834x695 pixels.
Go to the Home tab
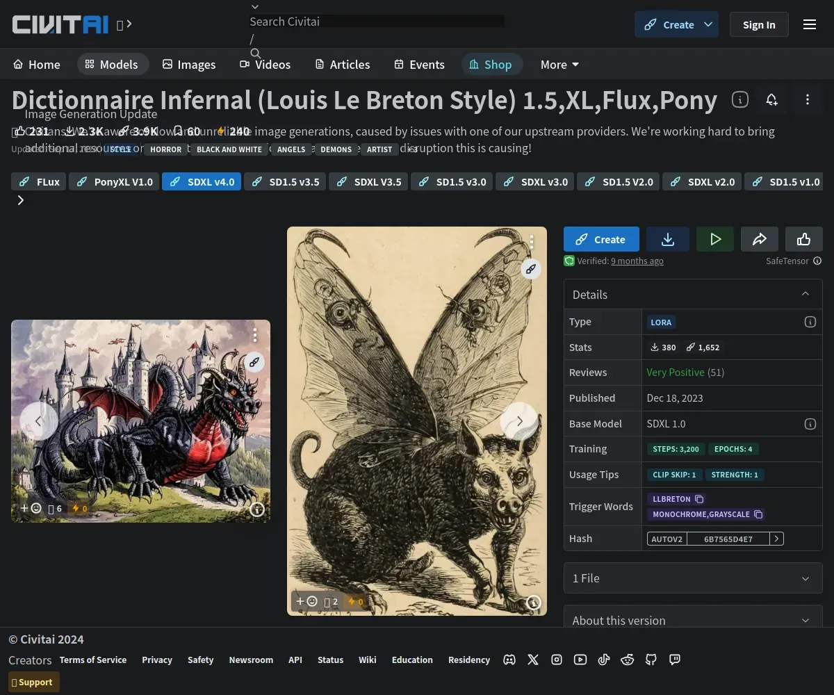[x=37, y=64]
